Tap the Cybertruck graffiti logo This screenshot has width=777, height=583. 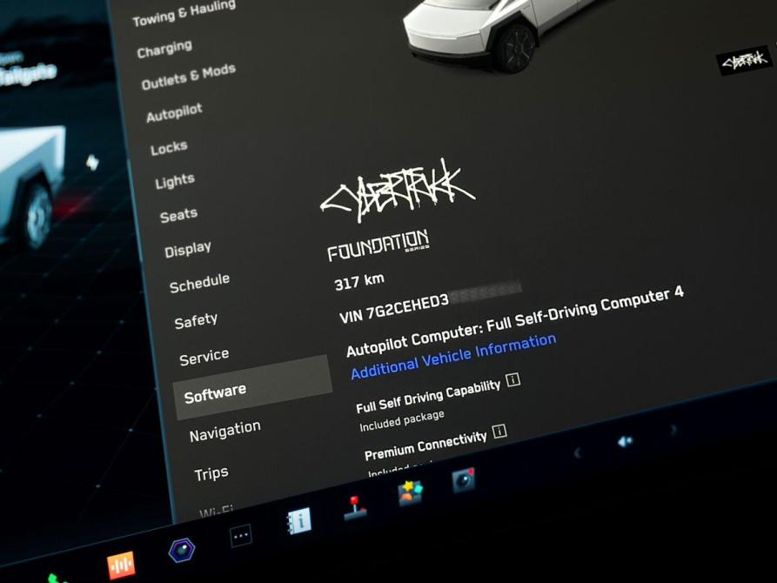click(x=398, y=191)
